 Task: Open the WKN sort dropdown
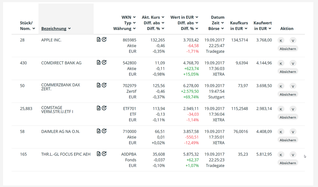[x=134, y=17]
